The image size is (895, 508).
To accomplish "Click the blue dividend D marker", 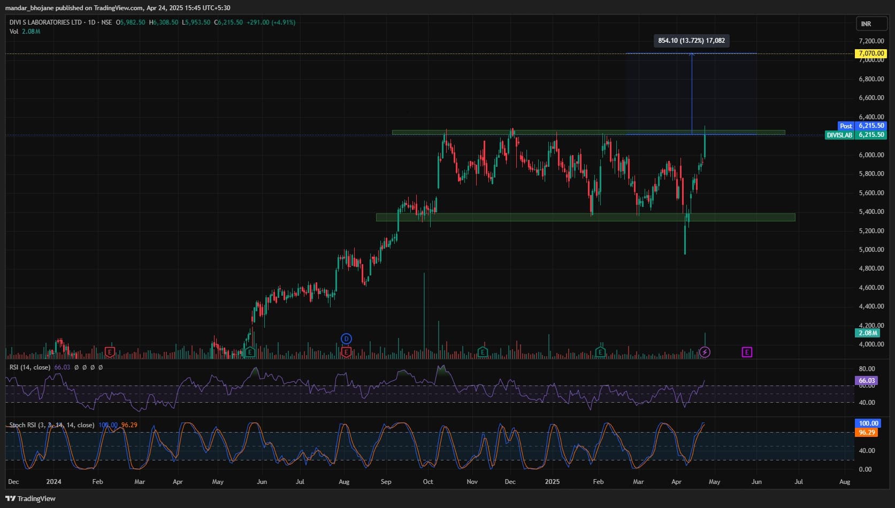I will (x=346, y=338).
